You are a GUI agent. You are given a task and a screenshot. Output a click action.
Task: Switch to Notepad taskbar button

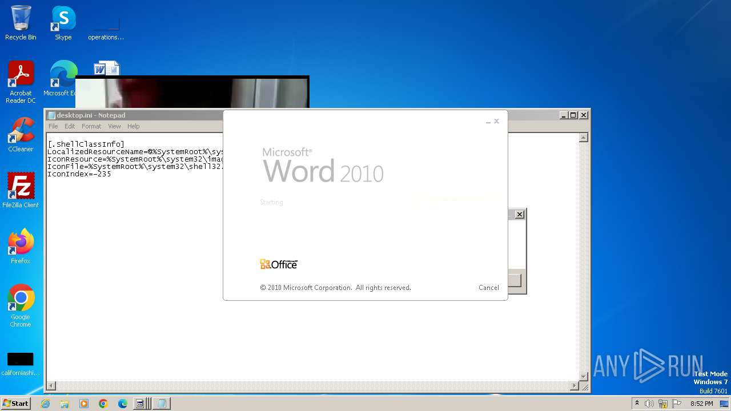pyautogui.click(x=162, y=404)
